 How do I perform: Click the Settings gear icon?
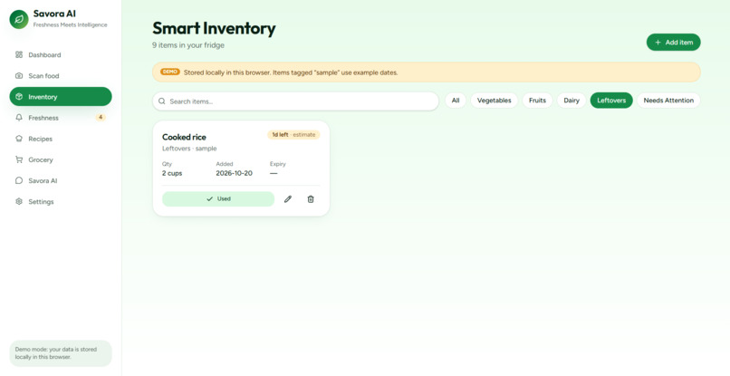click(19, 201)
